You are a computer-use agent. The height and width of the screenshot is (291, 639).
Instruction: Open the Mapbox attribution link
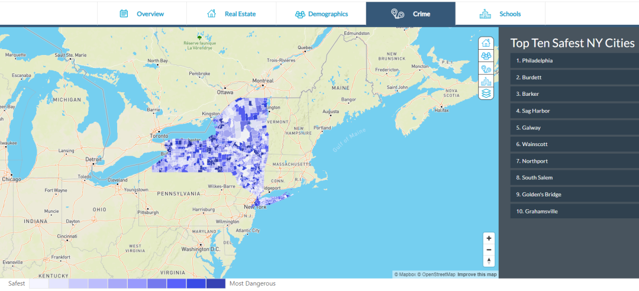tap(405, 274)
